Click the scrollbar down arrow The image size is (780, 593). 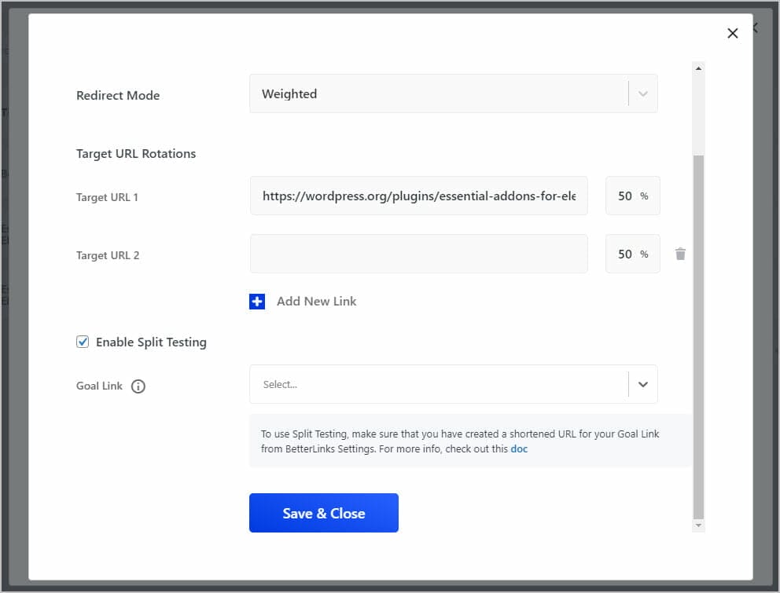coord(698,525)
